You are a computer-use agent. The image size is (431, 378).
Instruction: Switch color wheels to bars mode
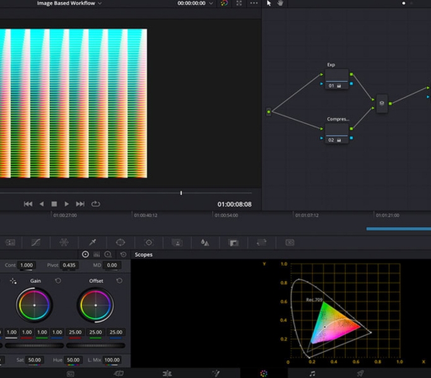click(x=97, y=254)
